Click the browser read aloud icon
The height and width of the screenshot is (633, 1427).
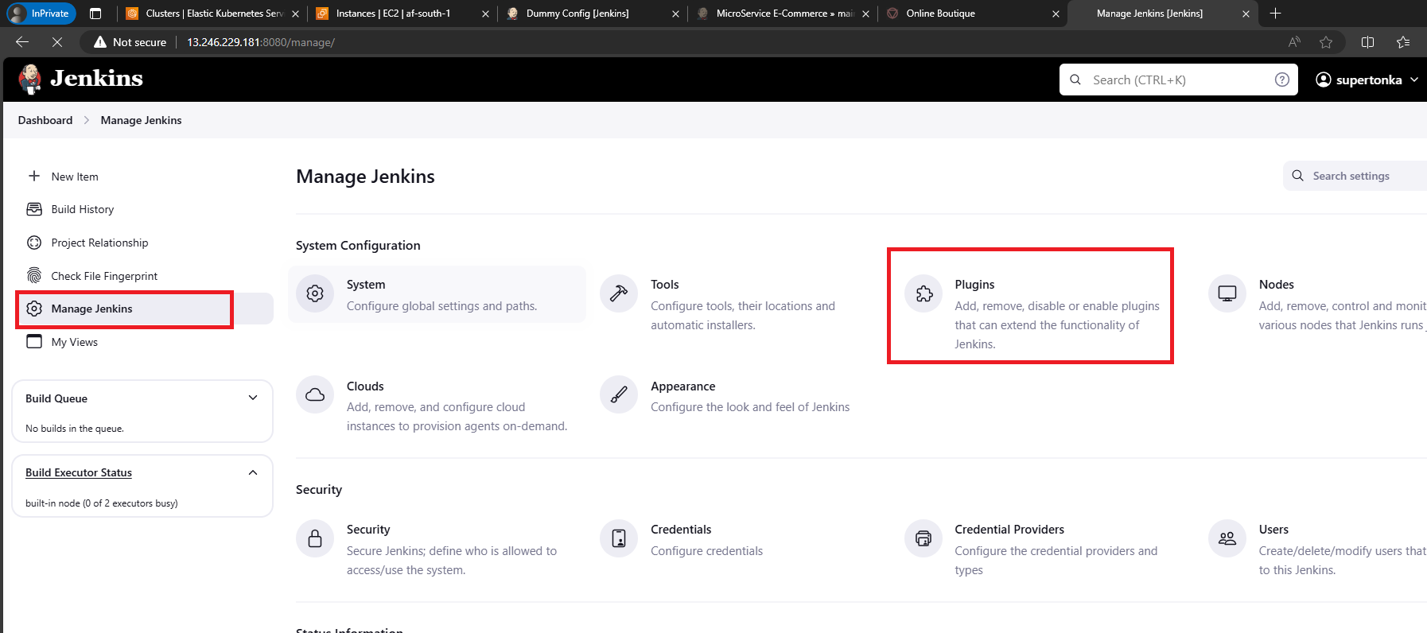point(1294,42)
